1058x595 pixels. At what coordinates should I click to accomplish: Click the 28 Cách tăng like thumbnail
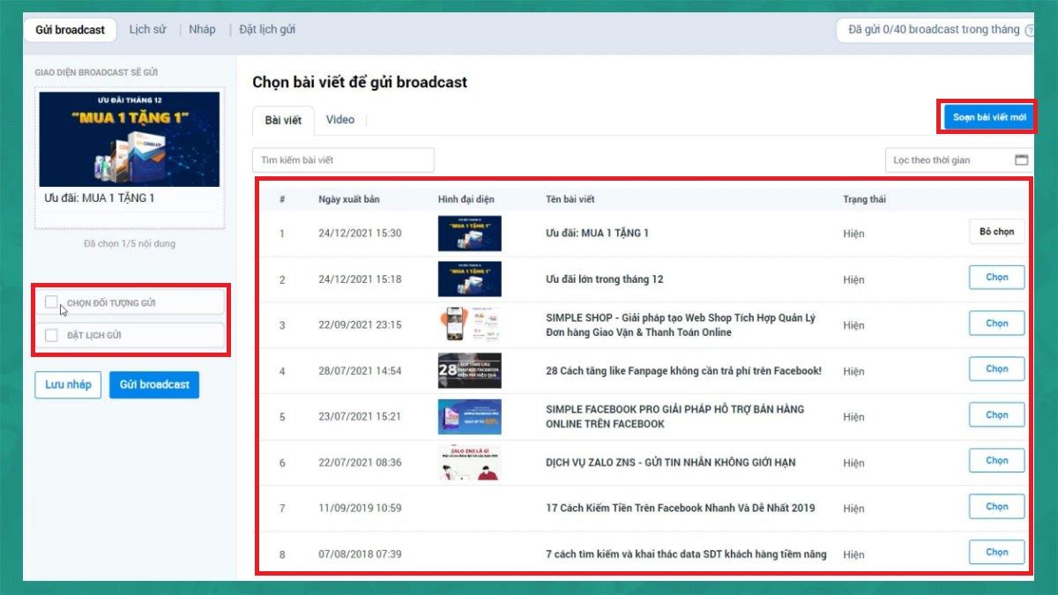pos(469,371)
